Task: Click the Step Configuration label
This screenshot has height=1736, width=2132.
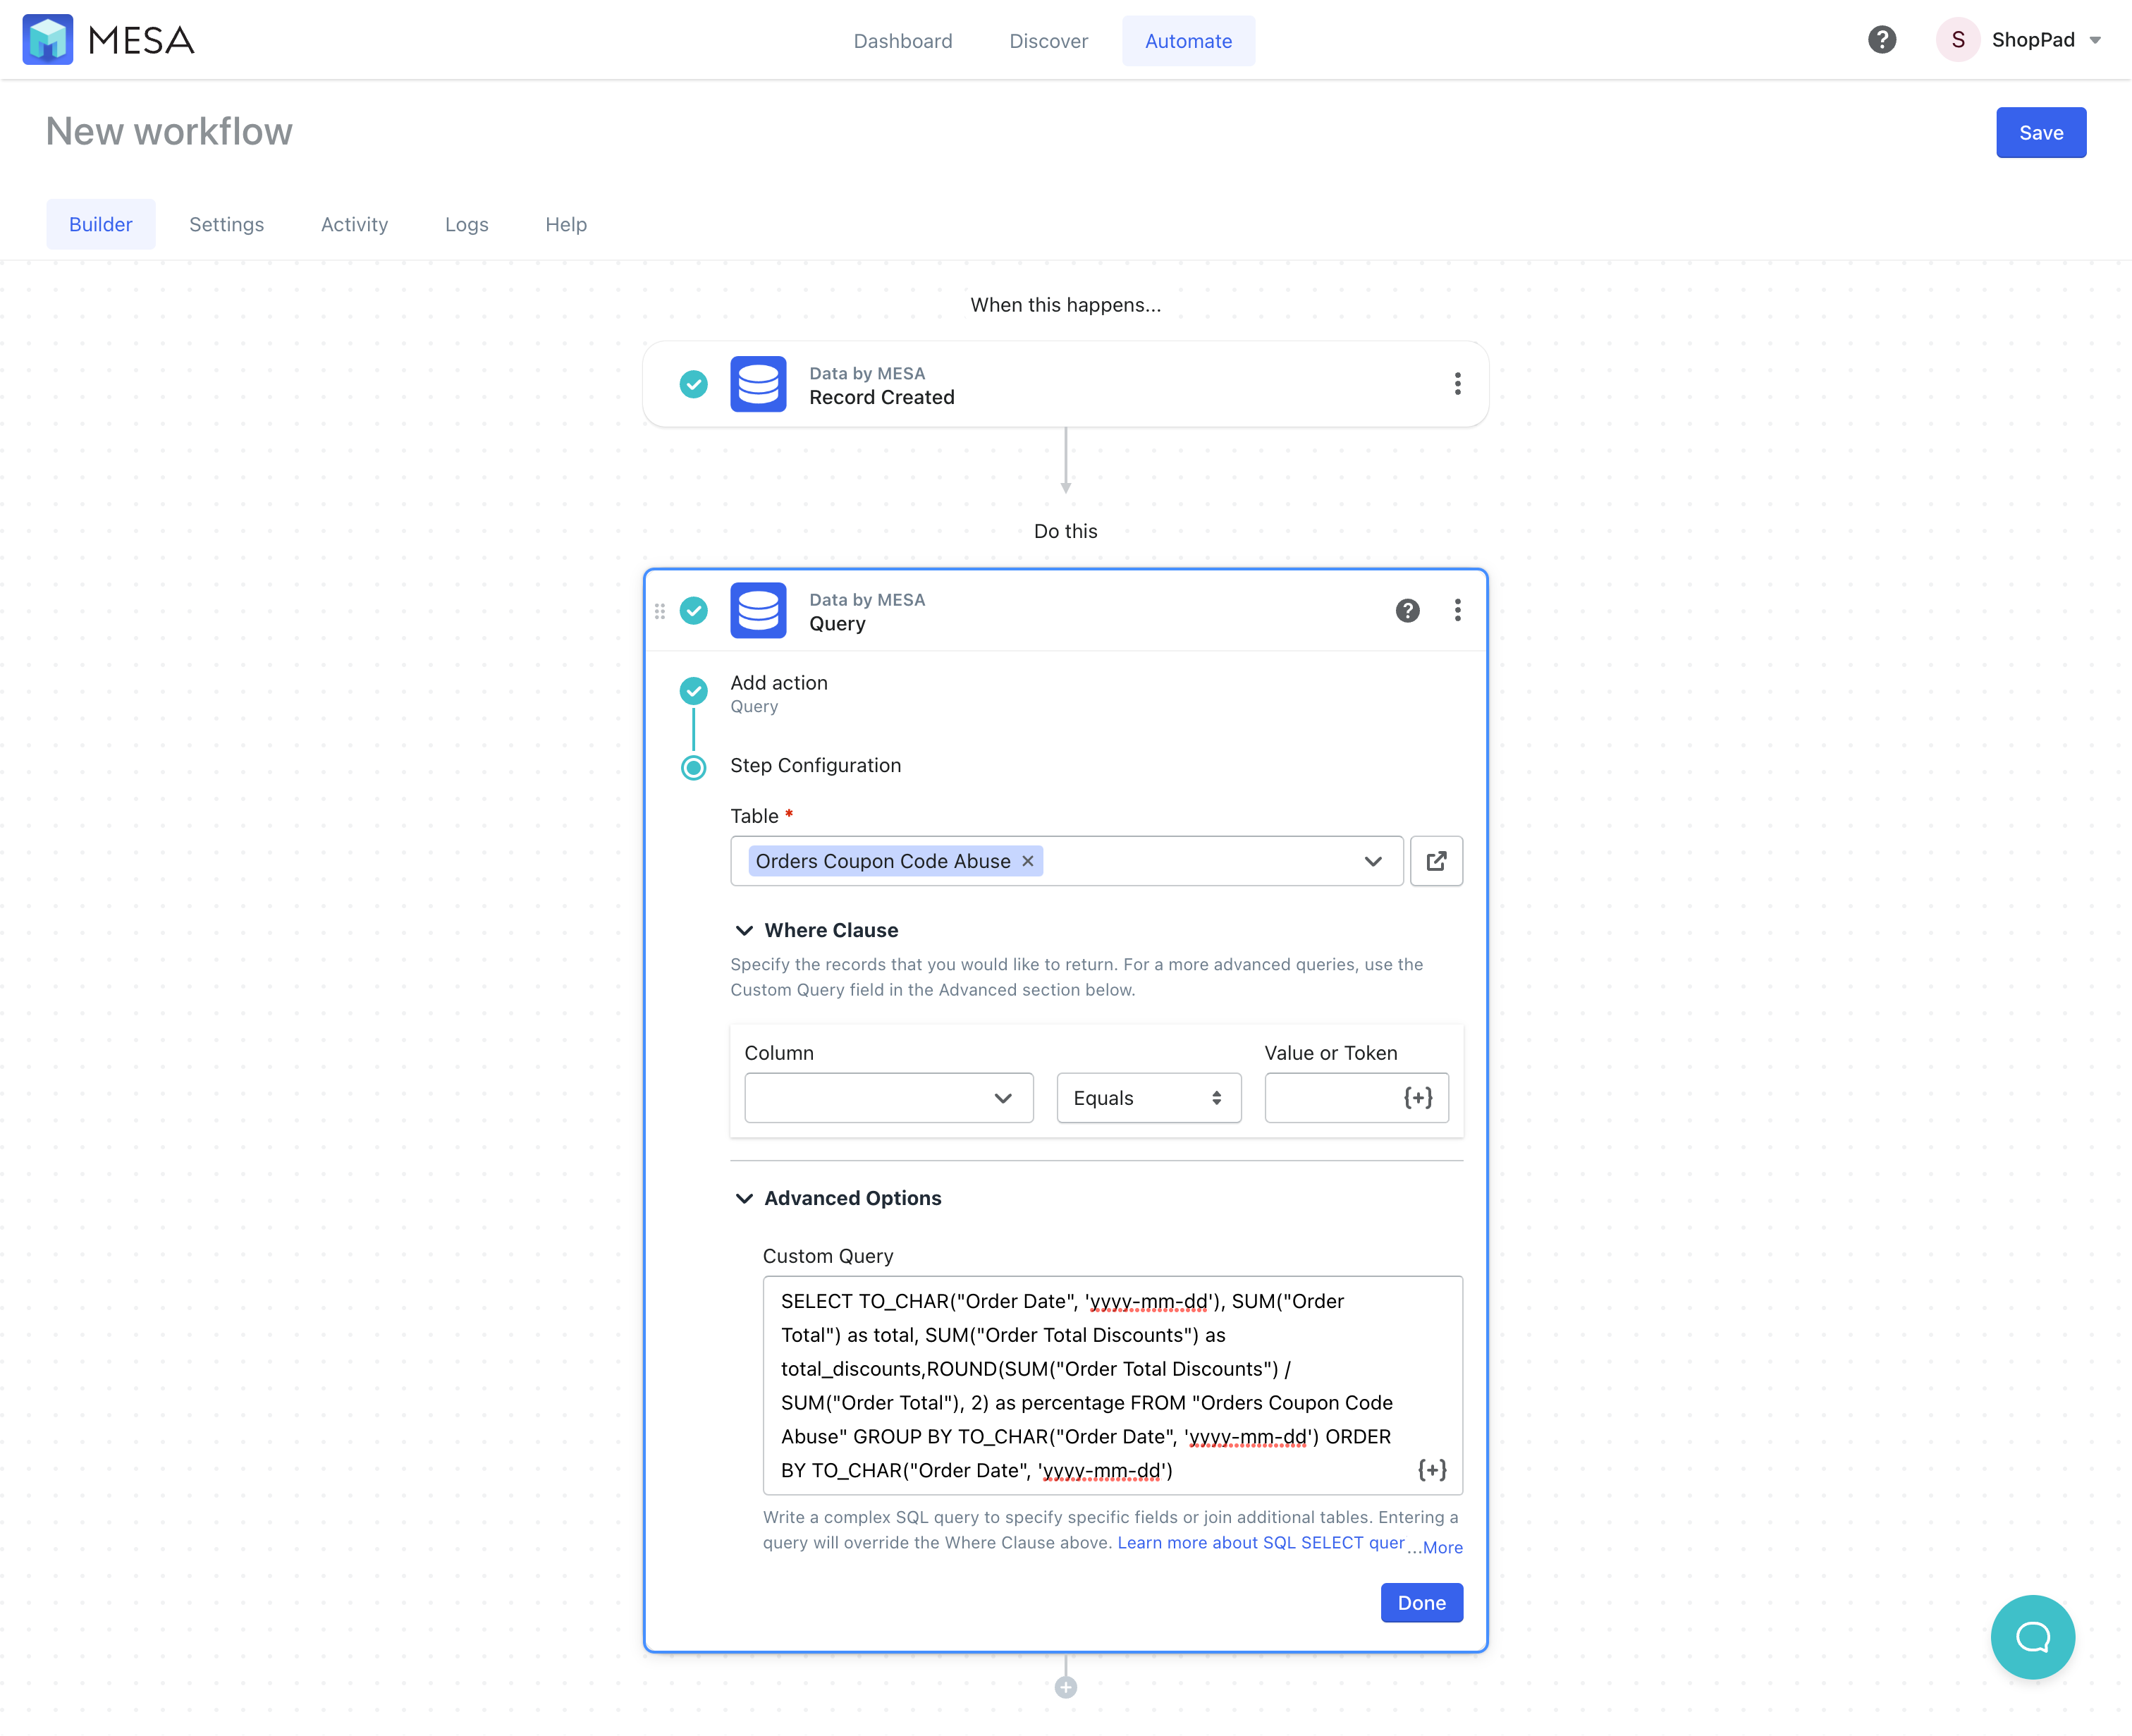Action: click(815, 765)
